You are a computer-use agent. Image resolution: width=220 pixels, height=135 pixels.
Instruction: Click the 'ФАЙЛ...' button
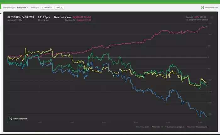(60, 8)
